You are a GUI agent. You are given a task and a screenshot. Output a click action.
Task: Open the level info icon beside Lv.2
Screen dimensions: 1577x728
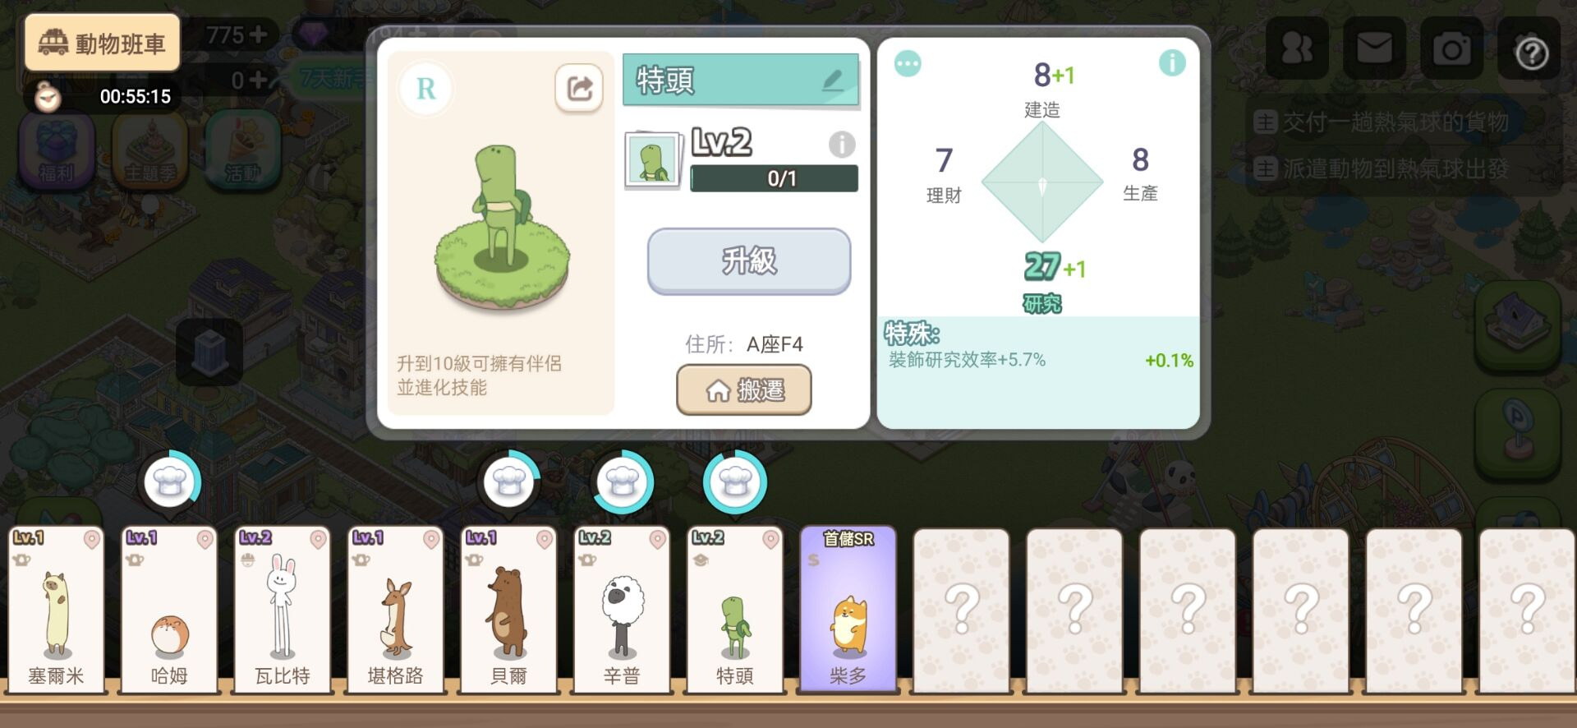click(842, 145)
